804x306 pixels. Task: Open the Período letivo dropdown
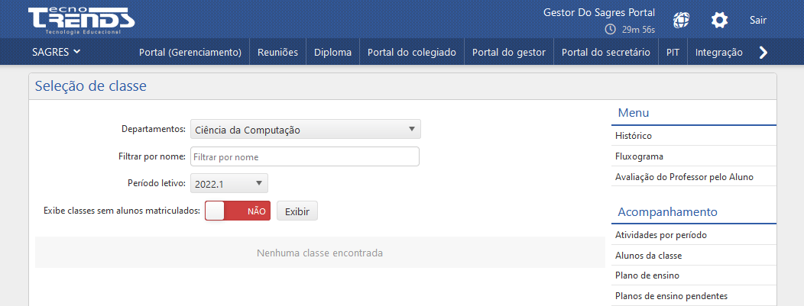pyautogui.click(x=229, y=183)
